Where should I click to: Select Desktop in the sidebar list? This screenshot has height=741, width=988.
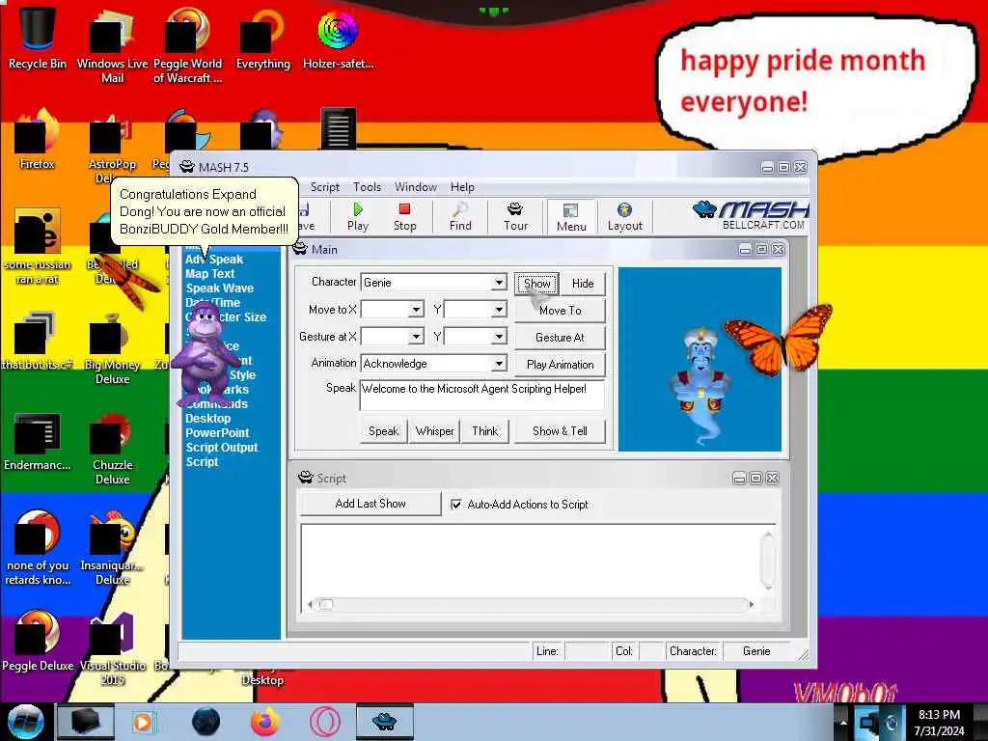(208, 419)
